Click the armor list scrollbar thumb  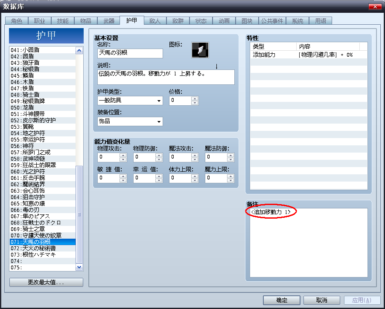click(x=79, y=214)
